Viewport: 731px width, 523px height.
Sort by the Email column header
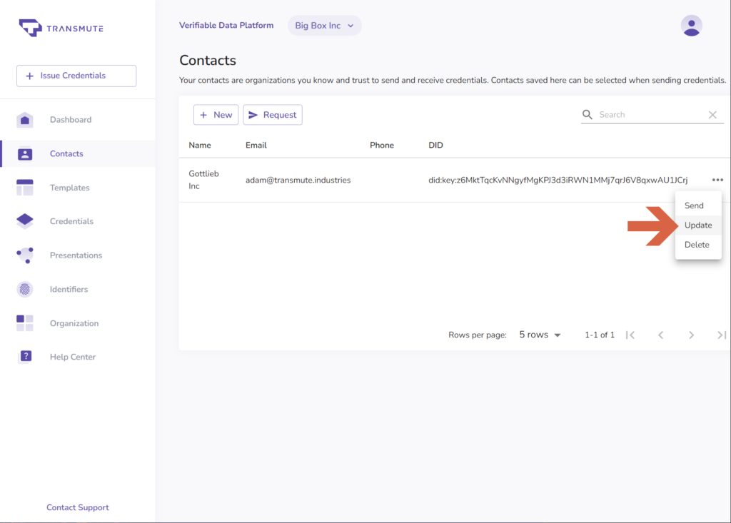tap(256, 145)
